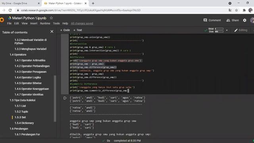Image resolution: width=254 pixels, height=143 pixels.
Task: Click the table of contents scrollbar
Action: 55,99
